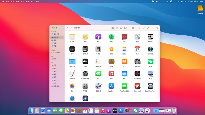Click the Share button in toolbar
Viewport: 205px width, 115px height.
pyautogui.click(x=139, y=28)
